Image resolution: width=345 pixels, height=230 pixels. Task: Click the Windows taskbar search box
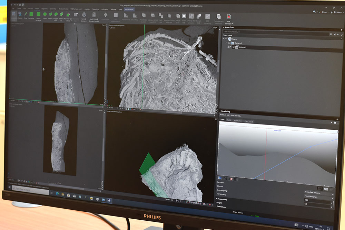pyautogui.click(x=26, y=189)
